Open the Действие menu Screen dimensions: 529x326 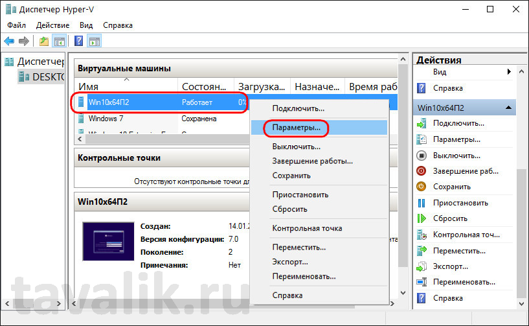(53, 25)
